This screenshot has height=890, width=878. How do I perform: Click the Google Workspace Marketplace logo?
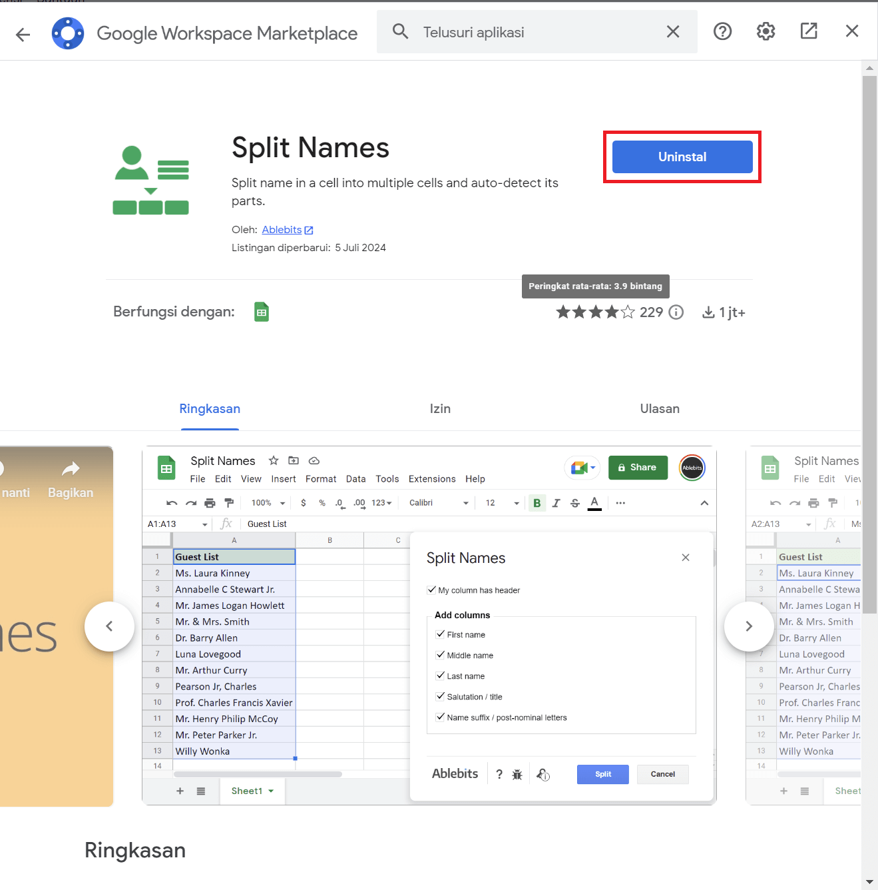click(x=67, y=31)
